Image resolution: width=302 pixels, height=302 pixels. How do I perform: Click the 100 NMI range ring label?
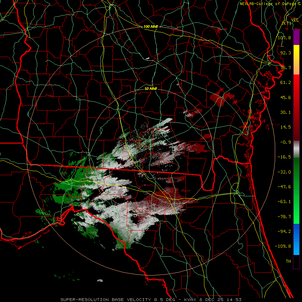click(151, 27)
